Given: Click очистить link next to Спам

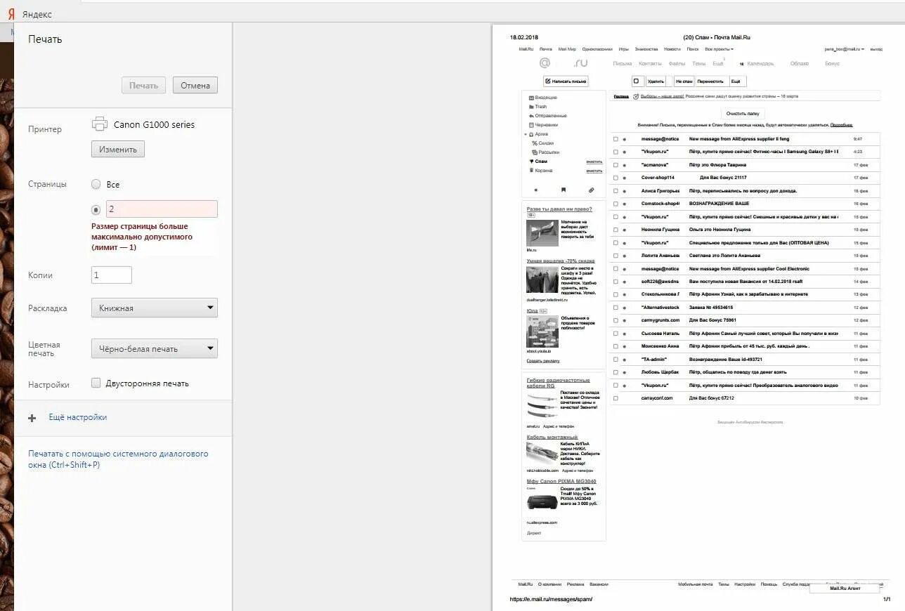Looking at the screenshot, I should [594, 162].
